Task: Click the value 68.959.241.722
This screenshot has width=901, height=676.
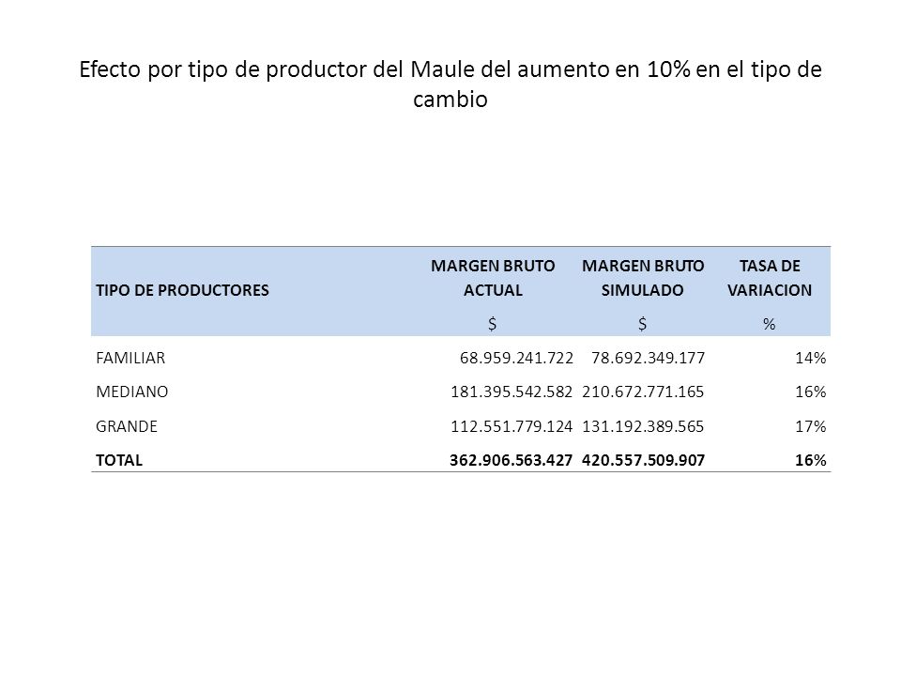Action: (x=516, y=358)
